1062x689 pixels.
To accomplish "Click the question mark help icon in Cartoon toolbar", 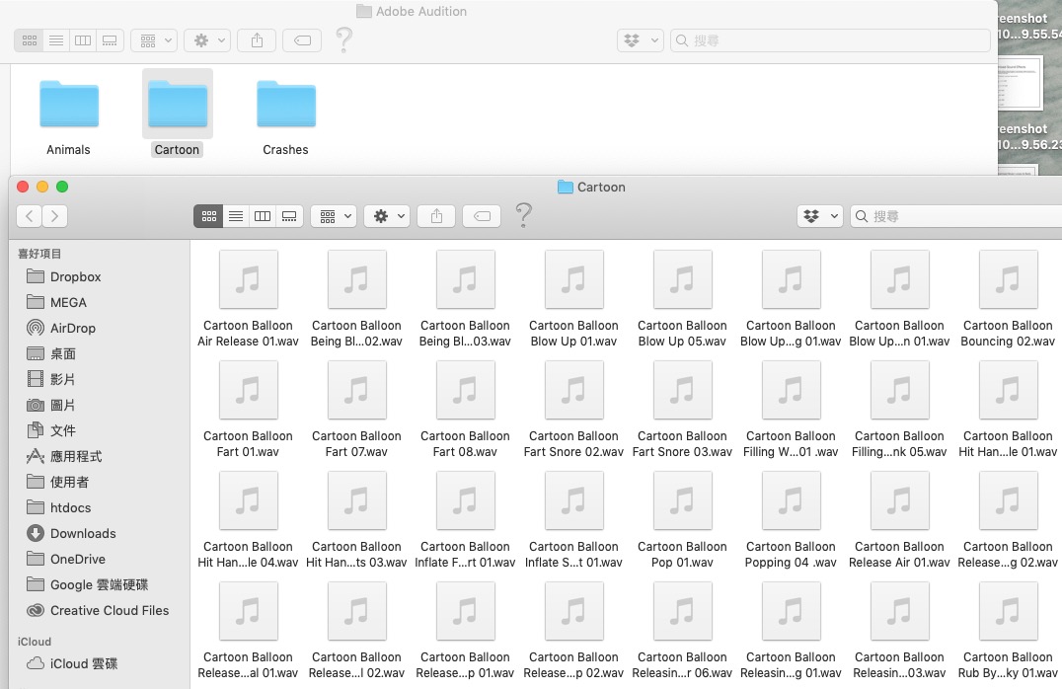I will 524,215.
